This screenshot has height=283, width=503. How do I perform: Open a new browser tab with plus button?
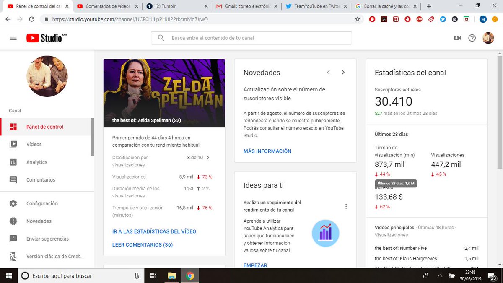429,6
